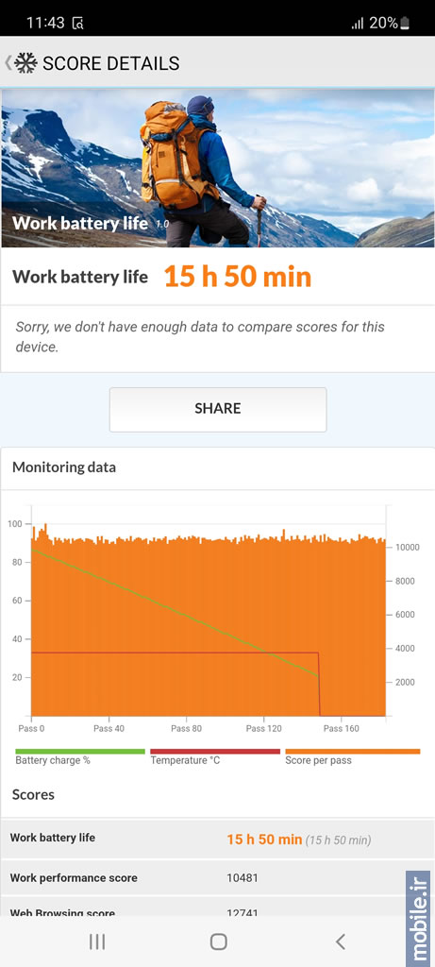Tap the orange 15 h 50 min result
Image resolution: width=435 pixels, height=967 pixels.
(238, 278)
